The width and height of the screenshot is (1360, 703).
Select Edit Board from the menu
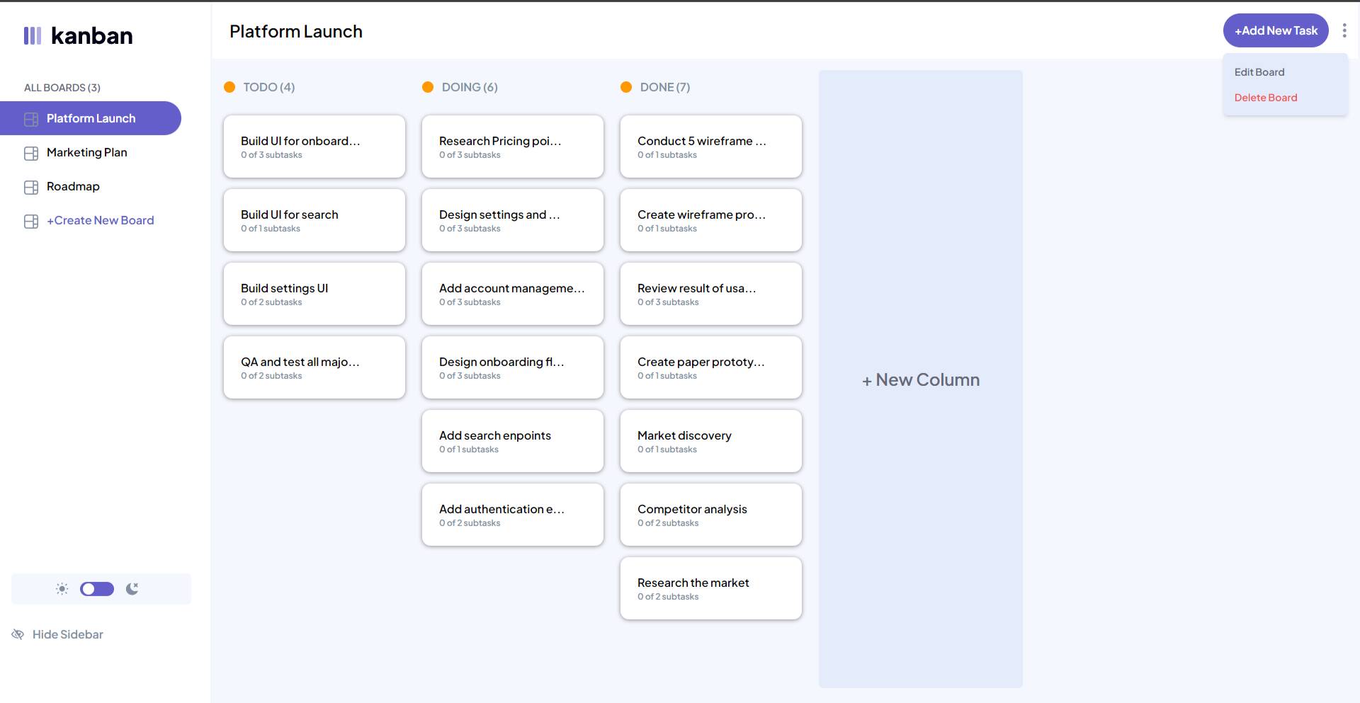(x=1259, y=72)
